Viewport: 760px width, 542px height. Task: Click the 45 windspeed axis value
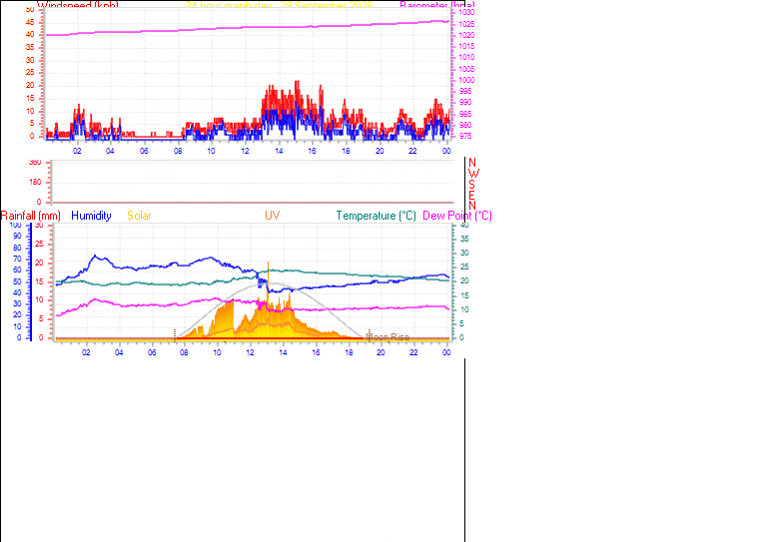pos(30,22)
